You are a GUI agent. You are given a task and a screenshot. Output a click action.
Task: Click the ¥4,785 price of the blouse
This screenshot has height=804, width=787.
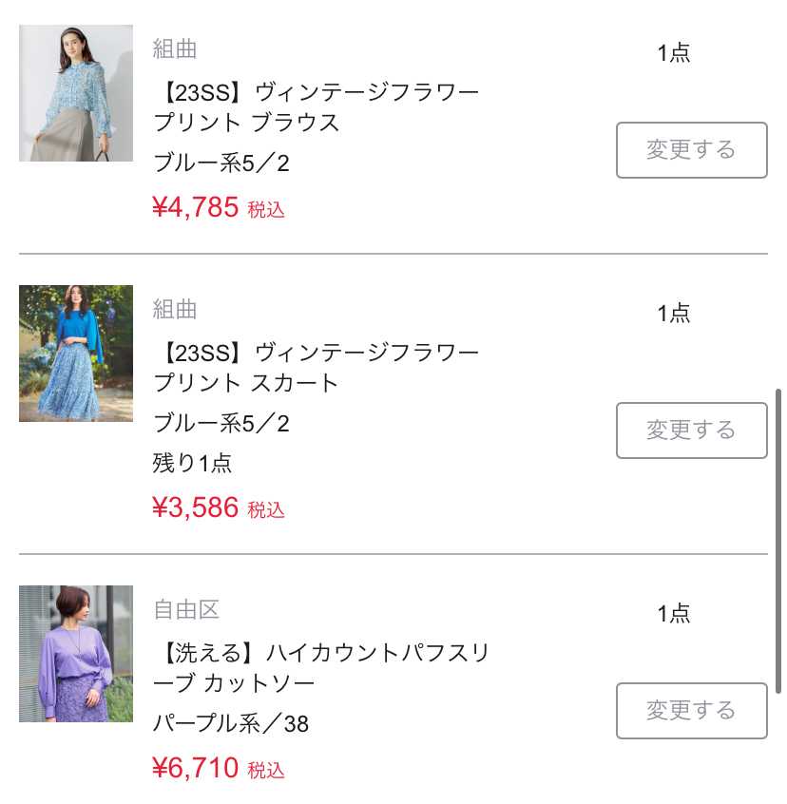click(196, 207)
